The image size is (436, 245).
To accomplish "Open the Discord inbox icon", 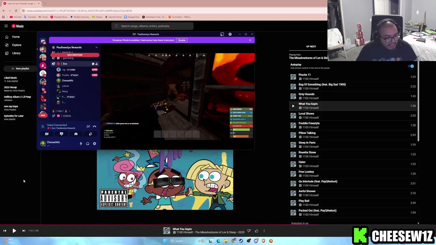I will [x=222, y=34].
